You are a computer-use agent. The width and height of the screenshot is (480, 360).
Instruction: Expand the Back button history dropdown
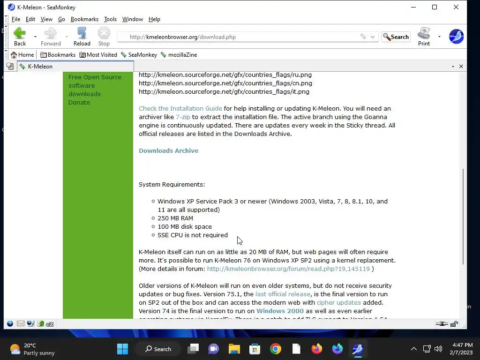pyautogui.click(x=35, y=37)
